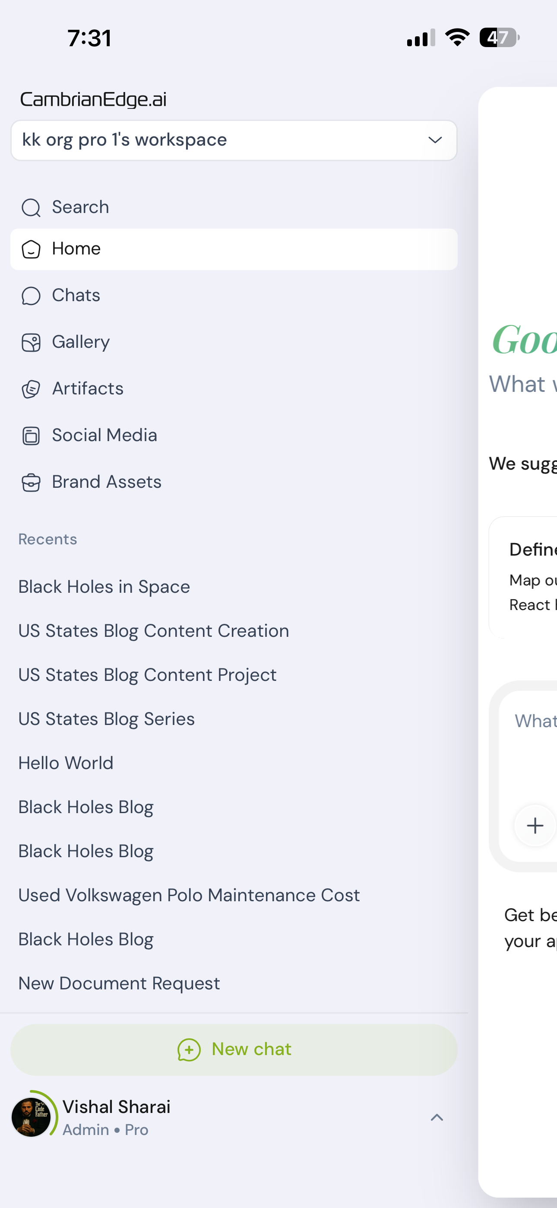Viewport: 557px width, 1208px height.
Task: Click the workspace selector chevron arrow
Action: point(435,140)
